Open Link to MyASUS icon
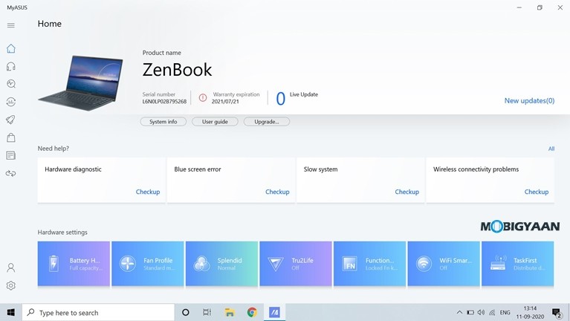 tap(11, 173)
